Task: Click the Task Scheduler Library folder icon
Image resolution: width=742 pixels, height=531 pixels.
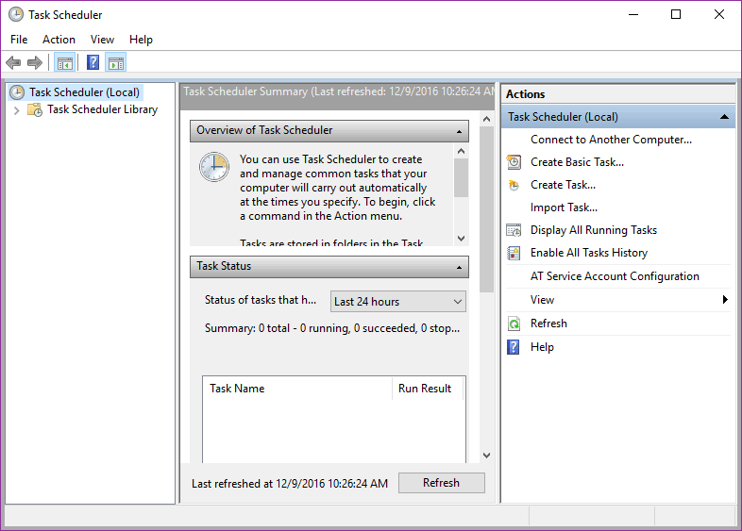Action: [35, 109]
